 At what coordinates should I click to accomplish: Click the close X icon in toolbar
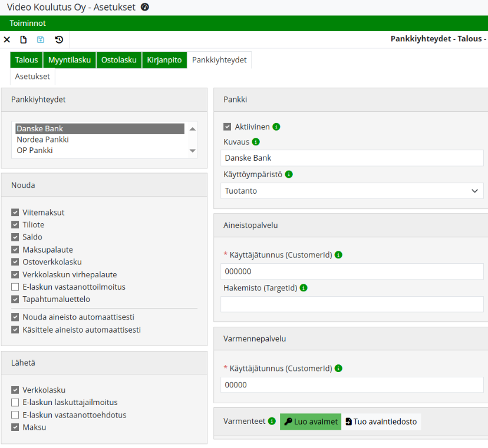click(7, 39)
